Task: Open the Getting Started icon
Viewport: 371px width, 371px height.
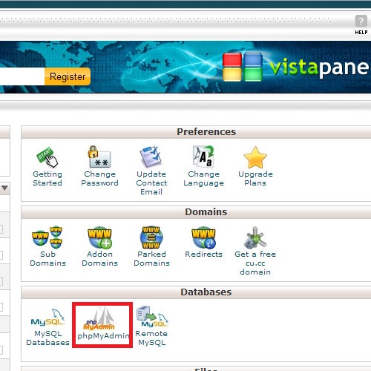Action: (x=47, y=157)
